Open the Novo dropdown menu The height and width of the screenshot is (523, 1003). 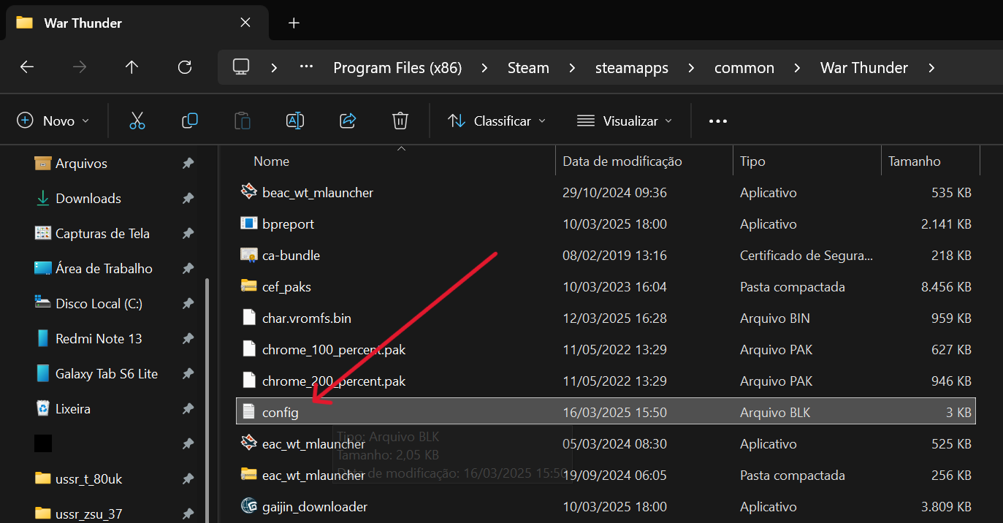point(53,121)
